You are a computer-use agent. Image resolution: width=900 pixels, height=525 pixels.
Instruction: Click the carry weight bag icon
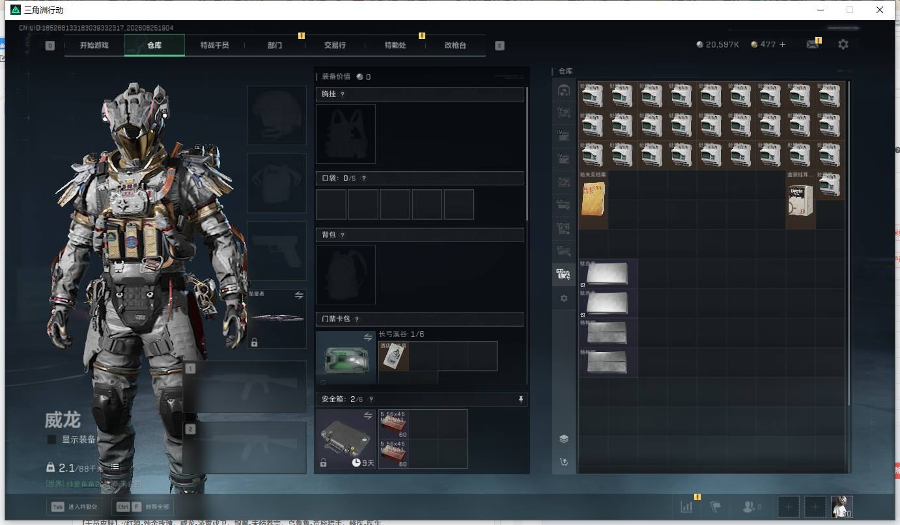pyautogui.click(x=50, y=467)
